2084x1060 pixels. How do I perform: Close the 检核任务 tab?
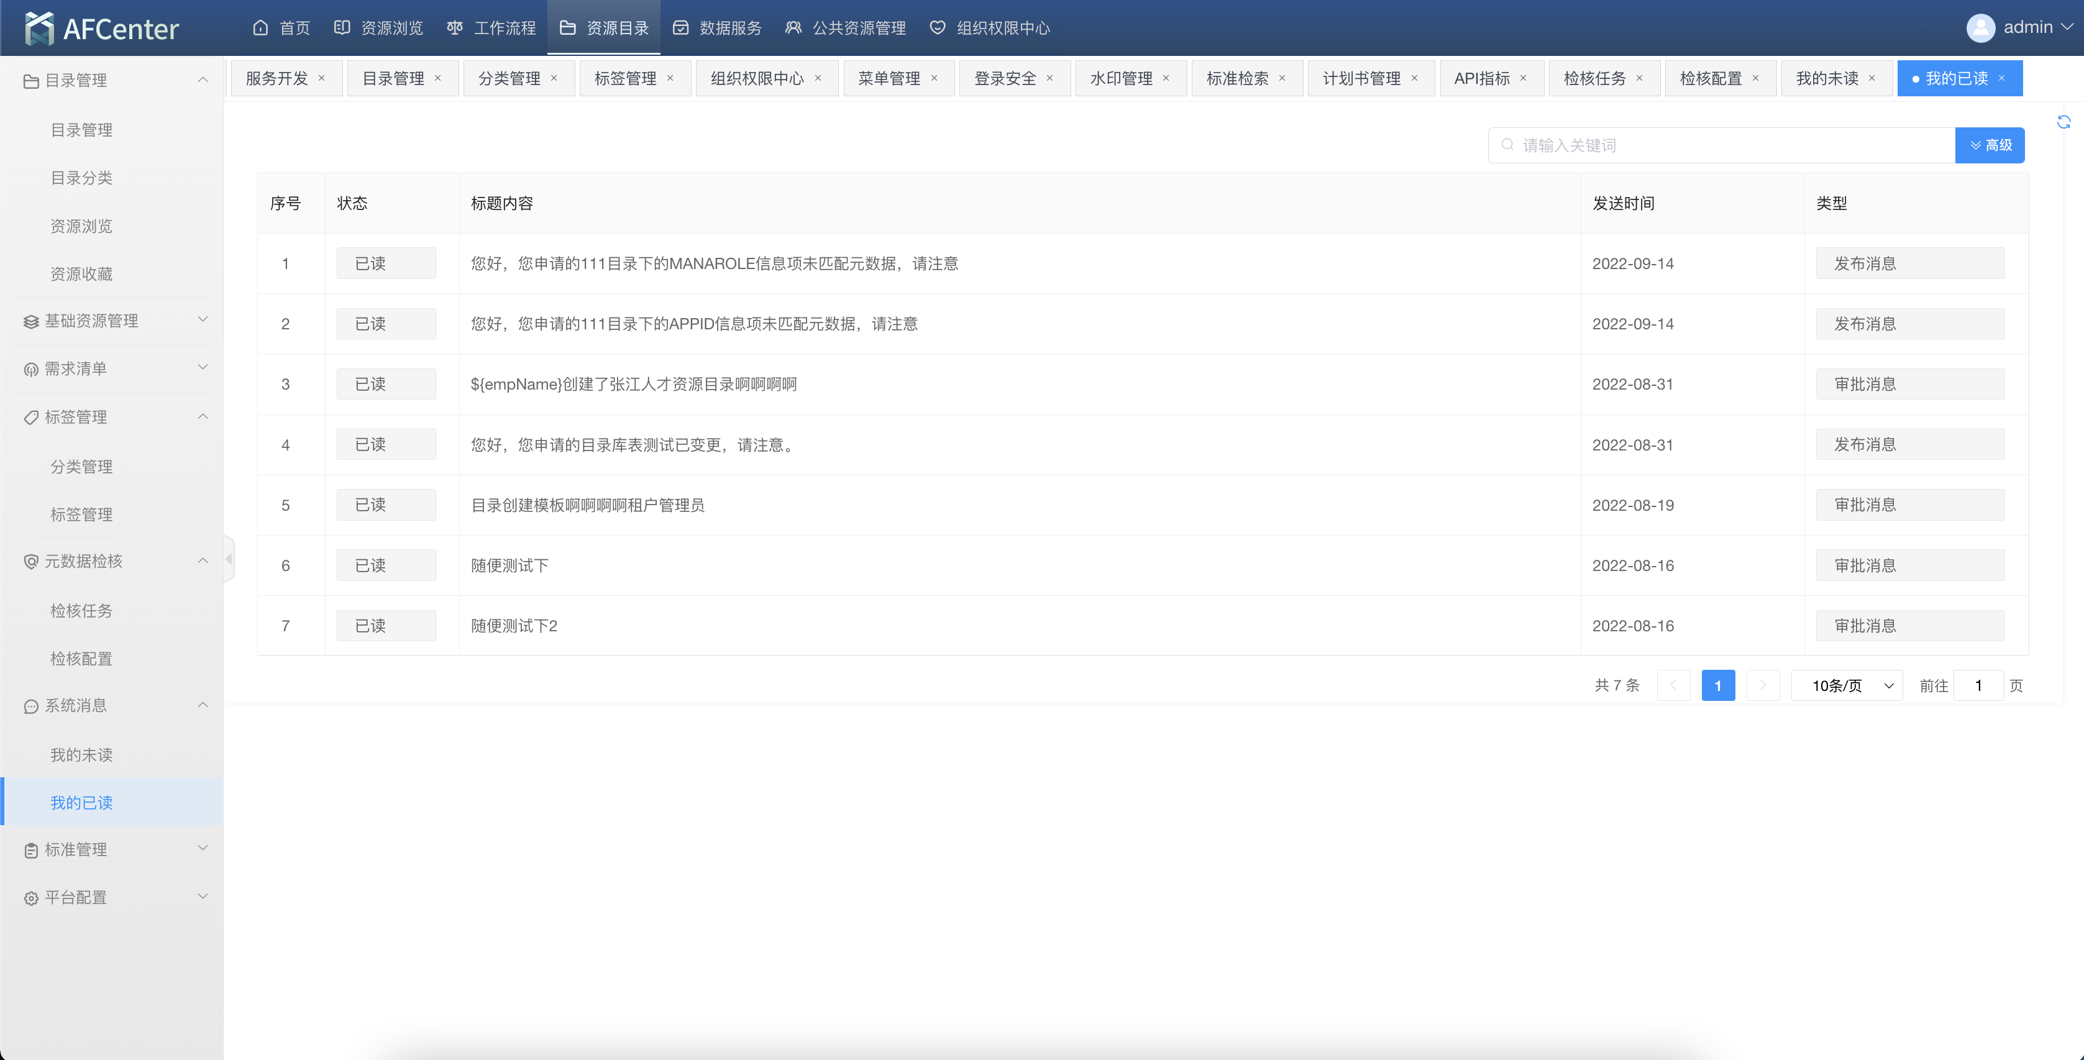click(x=1640, y=78)
